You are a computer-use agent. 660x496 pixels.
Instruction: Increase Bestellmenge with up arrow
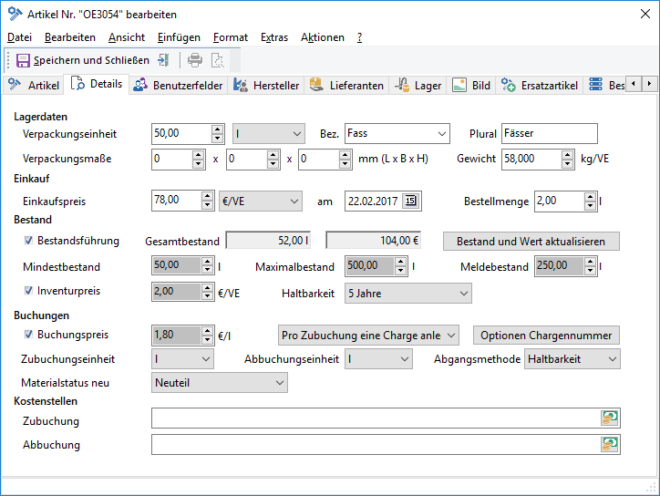pos(590,197)
